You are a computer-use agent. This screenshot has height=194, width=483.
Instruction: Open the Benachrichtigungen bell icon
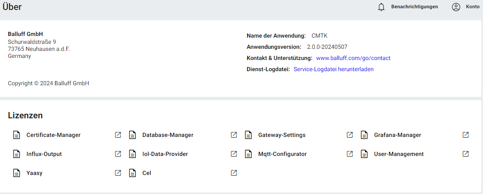coord(381,7)
